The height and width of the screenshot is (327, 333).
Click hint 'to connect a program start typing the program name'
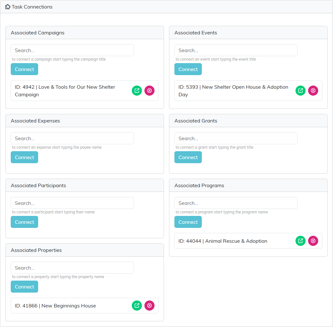tap(221, 212)
